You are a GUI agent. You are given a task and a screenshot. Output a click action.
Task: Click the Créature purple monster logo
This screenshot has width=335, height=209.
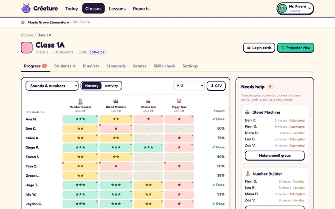click(26, 8)
